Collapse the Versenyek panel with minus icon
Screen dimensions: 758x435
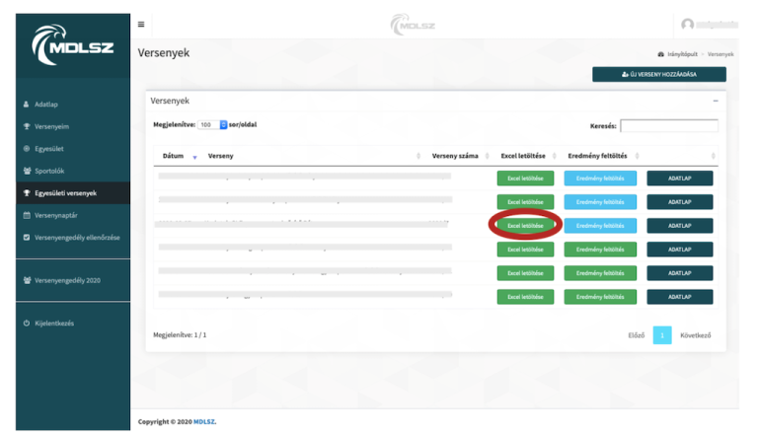click(x=715, y=101)
